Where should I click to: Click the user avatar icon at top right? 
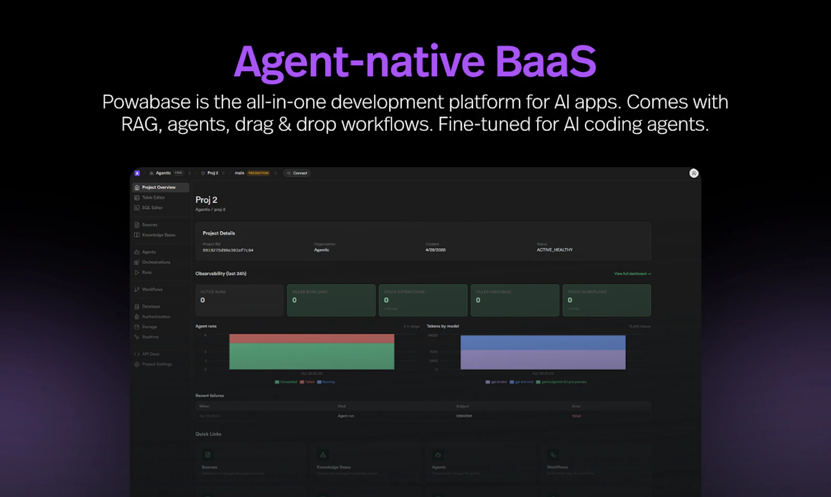(x=694, y=173)
